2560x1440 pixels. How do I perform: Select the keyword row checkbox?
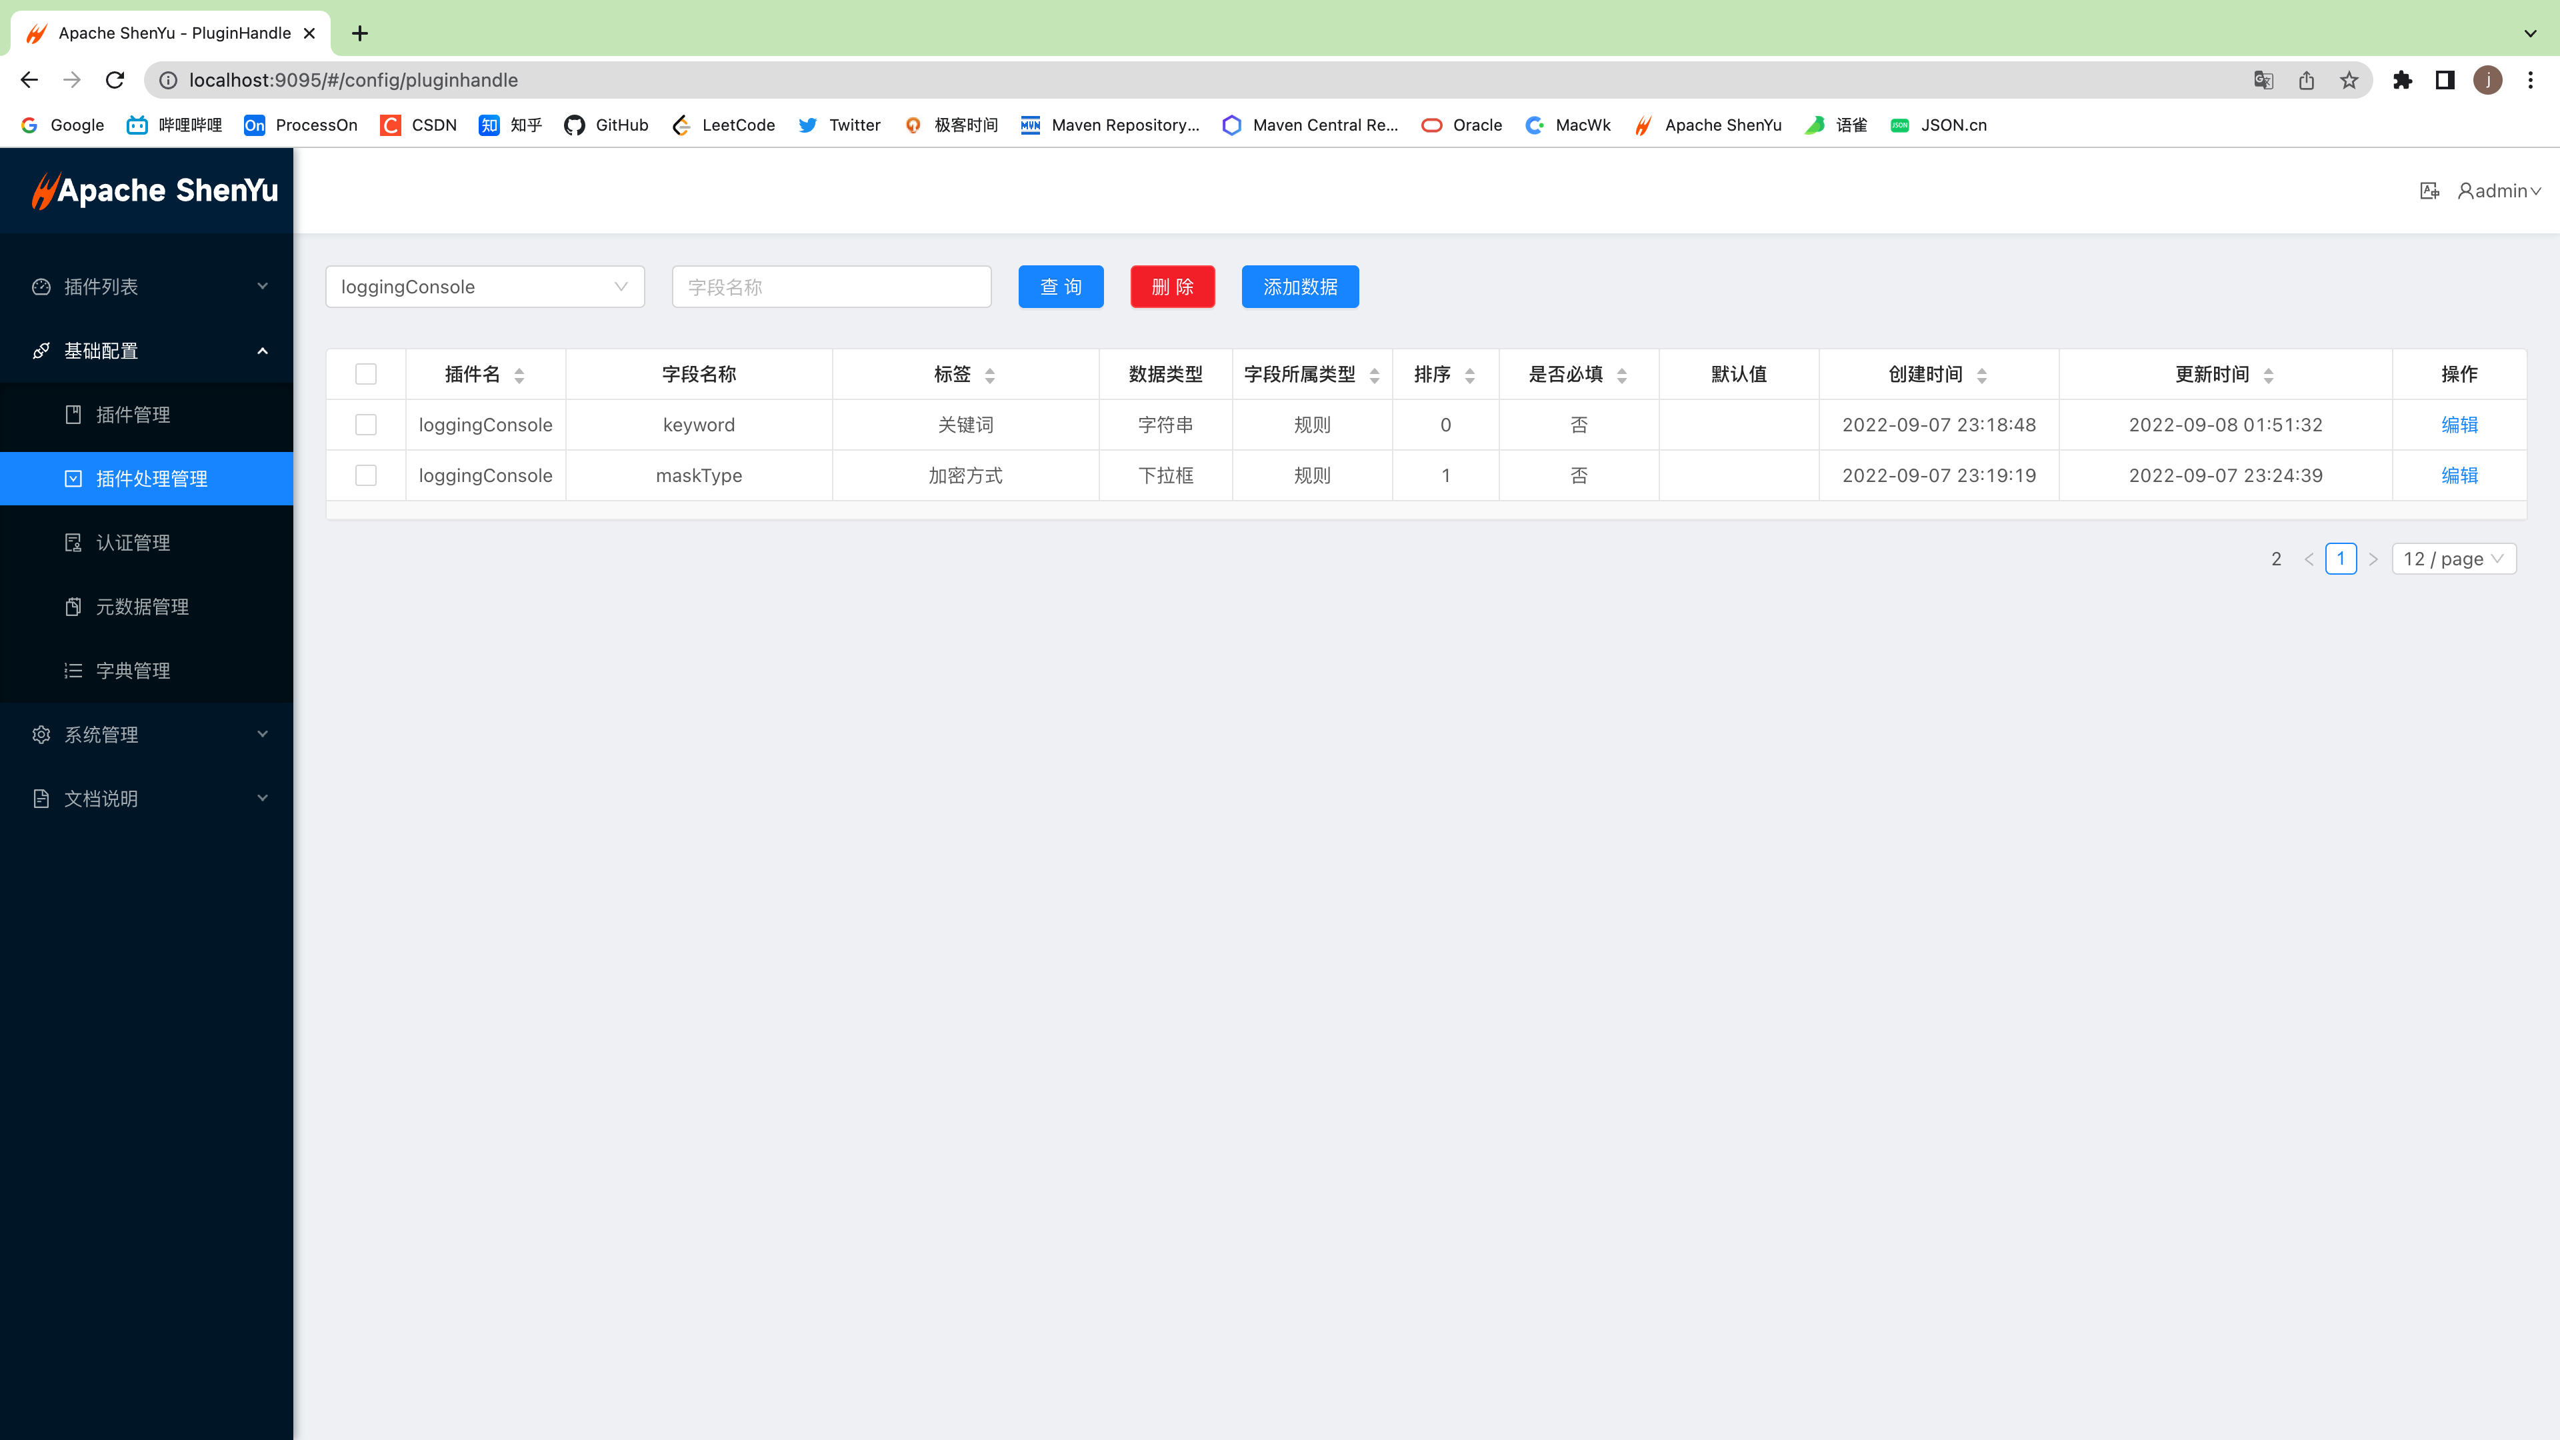[366, 425]
